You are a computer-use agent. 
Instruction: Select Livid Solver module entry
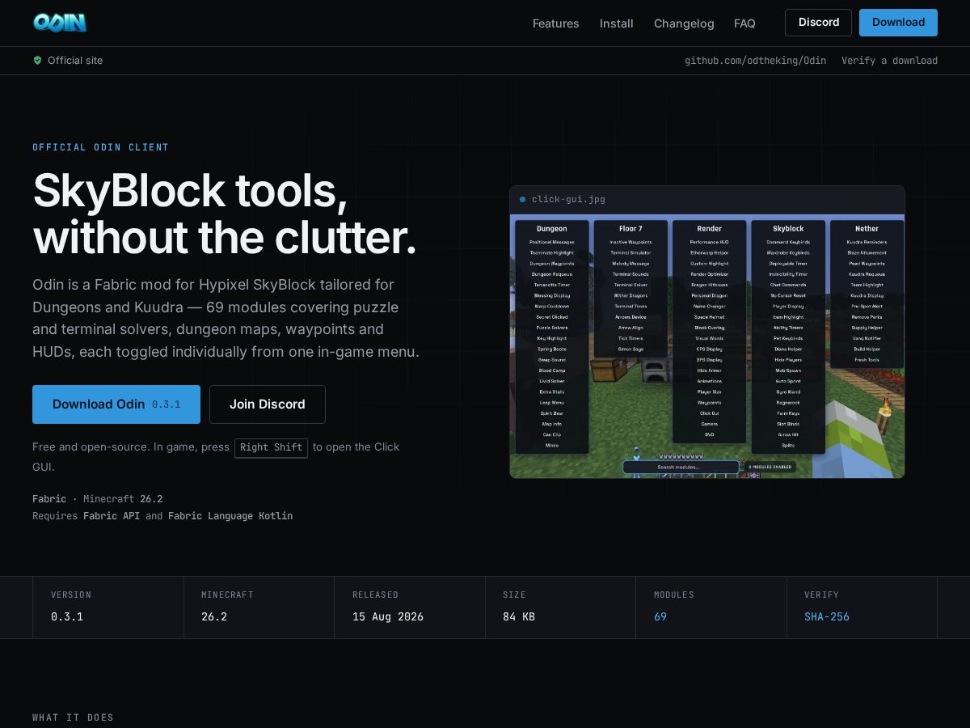pos(552,381)
